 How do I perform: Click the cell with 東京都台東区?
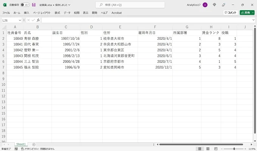coord(120,50)
